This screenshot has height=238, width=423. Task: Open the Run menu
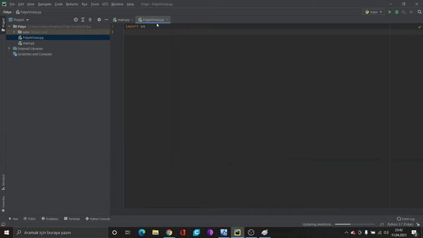coord(85,5)
